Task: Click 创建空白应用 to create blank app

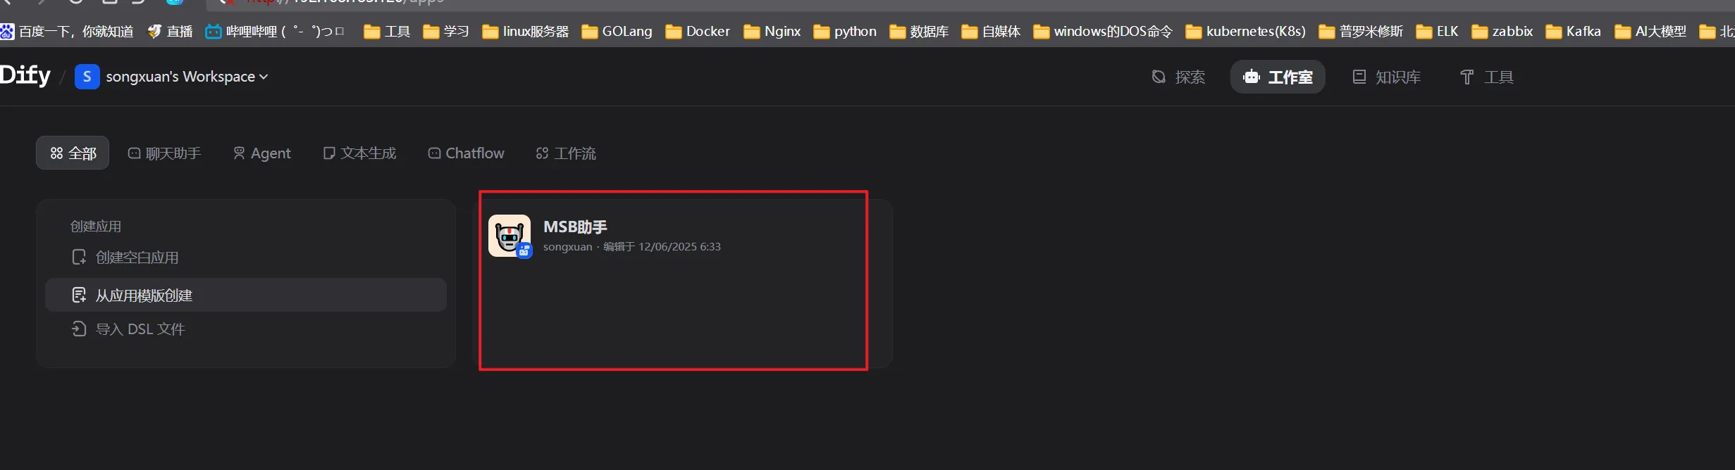Action: [137, 258]
